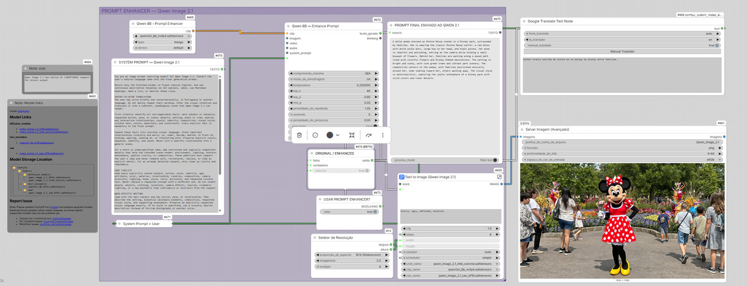Toggle alternar in ORIGINAL / ENHANCED node
Screen dimensions: 748x286
point(342,170)
